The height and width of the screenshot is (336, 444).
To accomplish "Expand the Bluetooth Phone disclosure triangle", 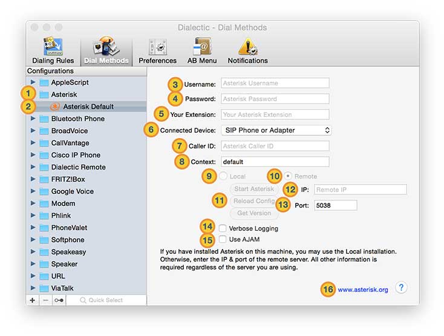I will tap(33, 119).
